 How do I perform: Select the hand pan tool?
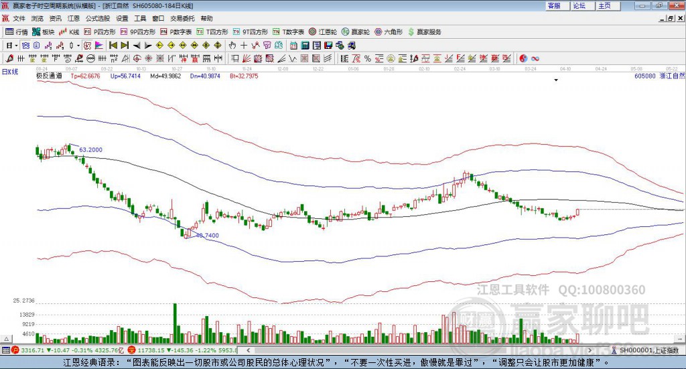(x=232, y=46)
